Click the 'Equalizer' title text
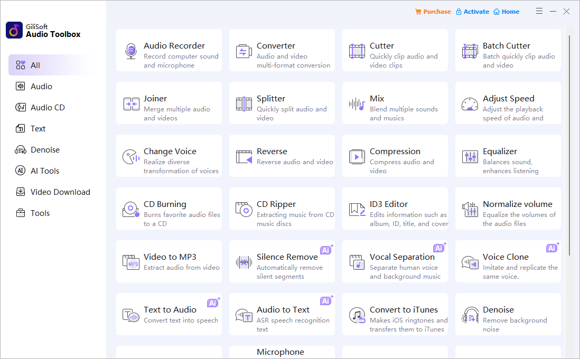Viewport: 580px width, 359px height. [x=500, y=151]
